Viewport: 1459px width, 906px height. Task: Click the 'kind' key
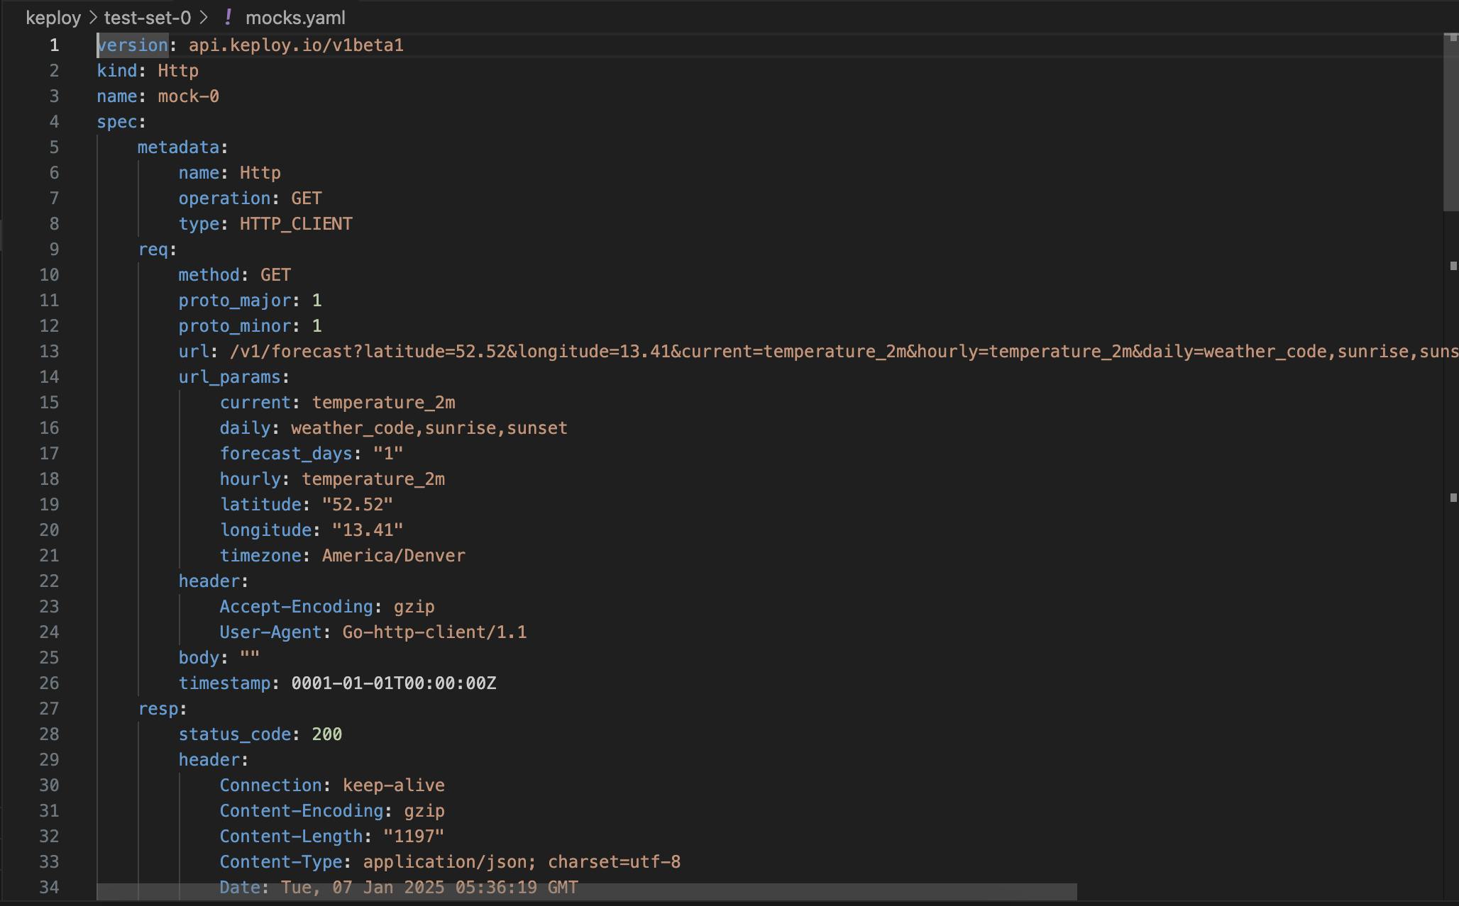[117, 71]
